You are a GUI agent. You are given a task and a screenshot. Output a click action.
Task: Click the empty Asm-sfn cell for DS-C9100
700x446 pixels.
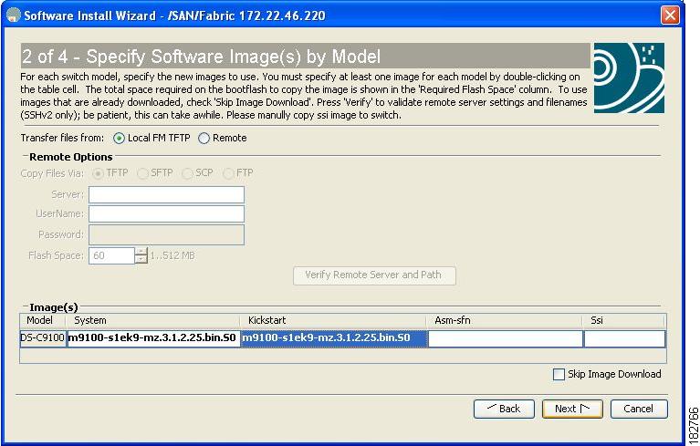[x=506, y=338]
